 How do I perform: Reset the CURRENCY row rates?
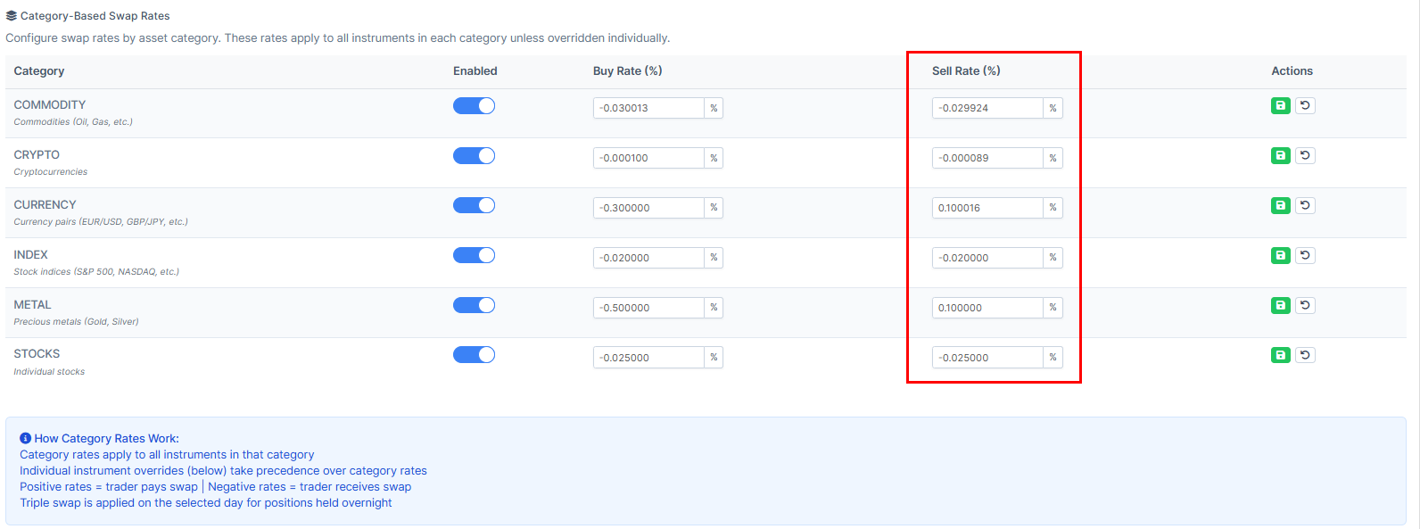(x=1305, y=206)
